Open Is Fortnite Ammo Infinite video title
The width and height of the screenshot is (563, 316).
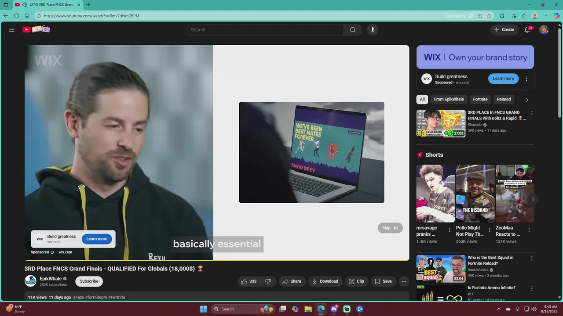pos(491,288)
